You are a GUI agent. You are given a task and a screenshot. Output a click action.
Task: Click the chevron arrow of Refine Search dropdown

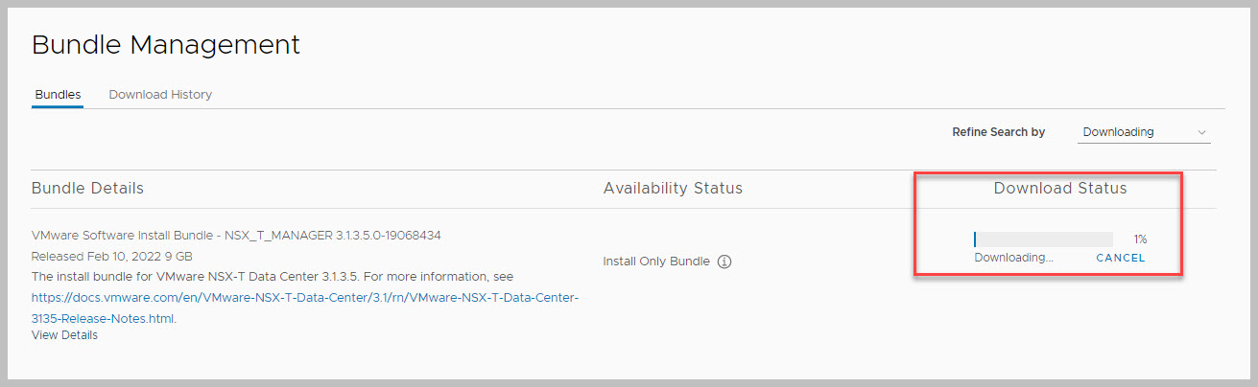[1201, 132]
